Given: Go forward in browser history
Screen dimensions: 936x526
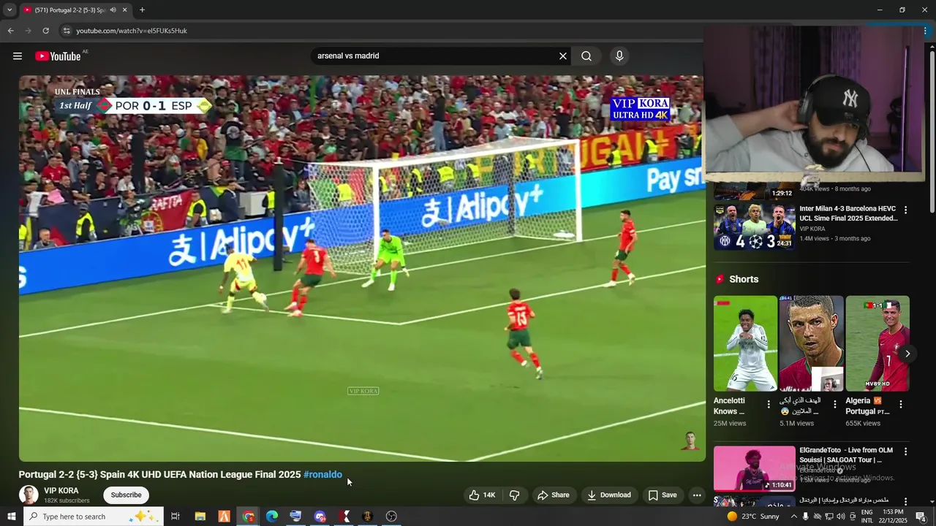Looking at the screenshot, I should click(x=28, y=31).
